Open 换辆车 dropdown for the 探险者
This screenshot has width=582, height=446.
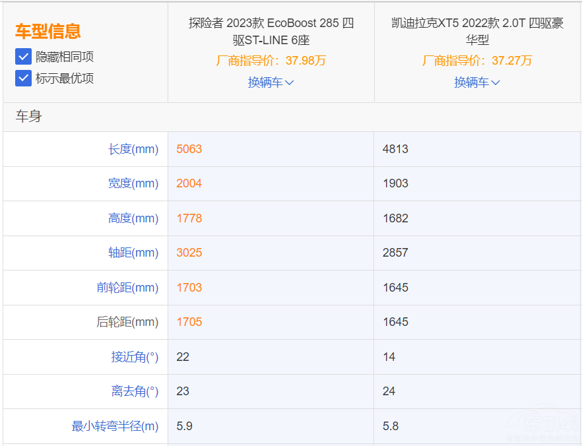271,82
